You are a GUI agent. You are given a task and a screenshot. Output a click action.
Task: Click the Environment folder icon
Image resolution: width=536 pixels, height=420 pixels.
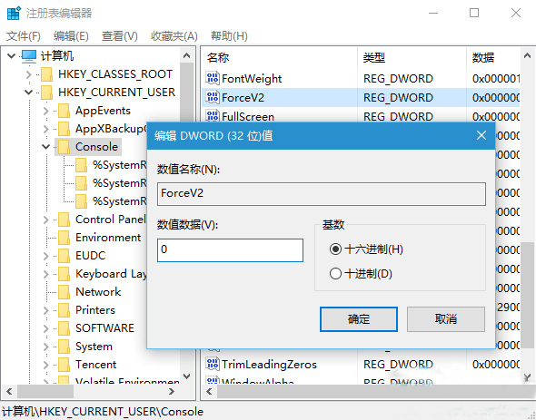(64, 238)
